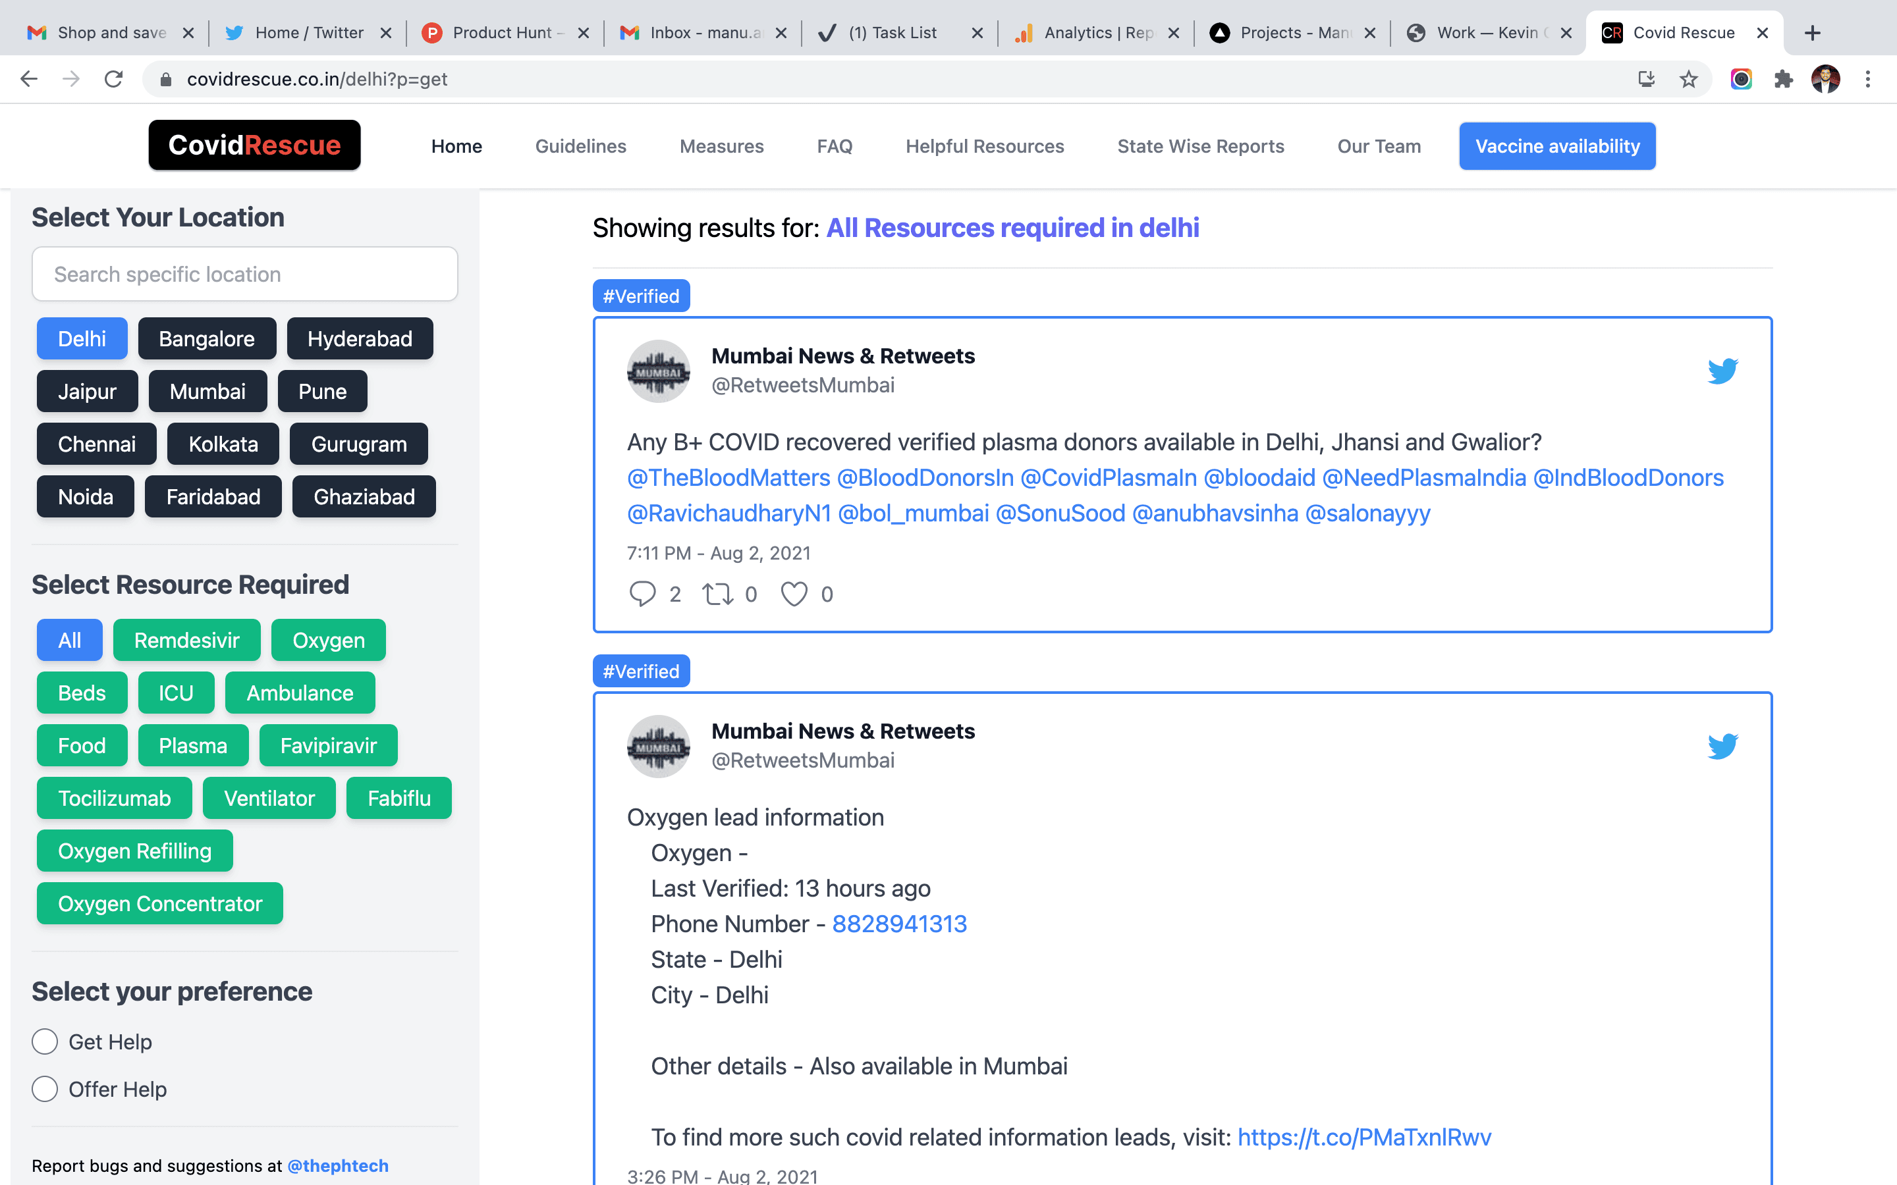Open the @TheBloodMatters mention
Image resolution: width=1897 pixels, height=1185 pixels.
click(729, 477)
